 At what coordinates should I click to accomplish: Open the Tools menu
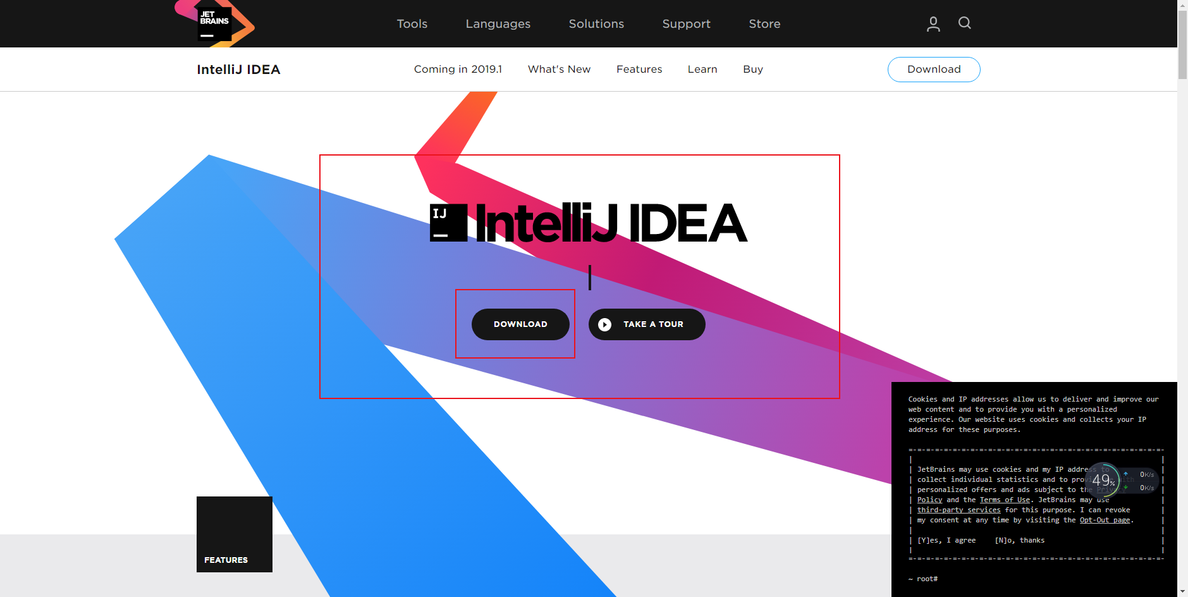tap(412, 24)
